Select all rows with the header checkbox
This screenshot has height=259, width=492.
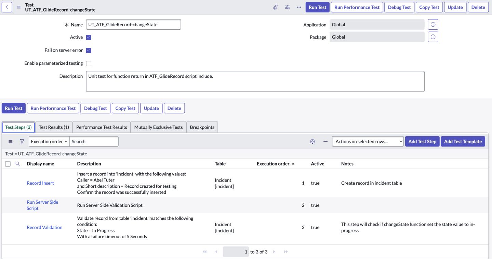[8, 164]
